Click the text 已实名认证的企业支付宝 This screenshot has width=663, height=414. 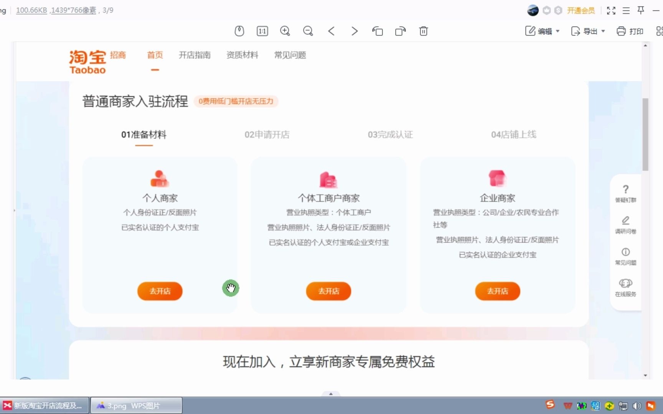click(x=498, y=255)
